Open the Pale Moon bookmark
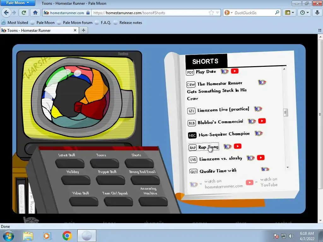The height and width of the screenshot is (242, 323). pos(43,23)
